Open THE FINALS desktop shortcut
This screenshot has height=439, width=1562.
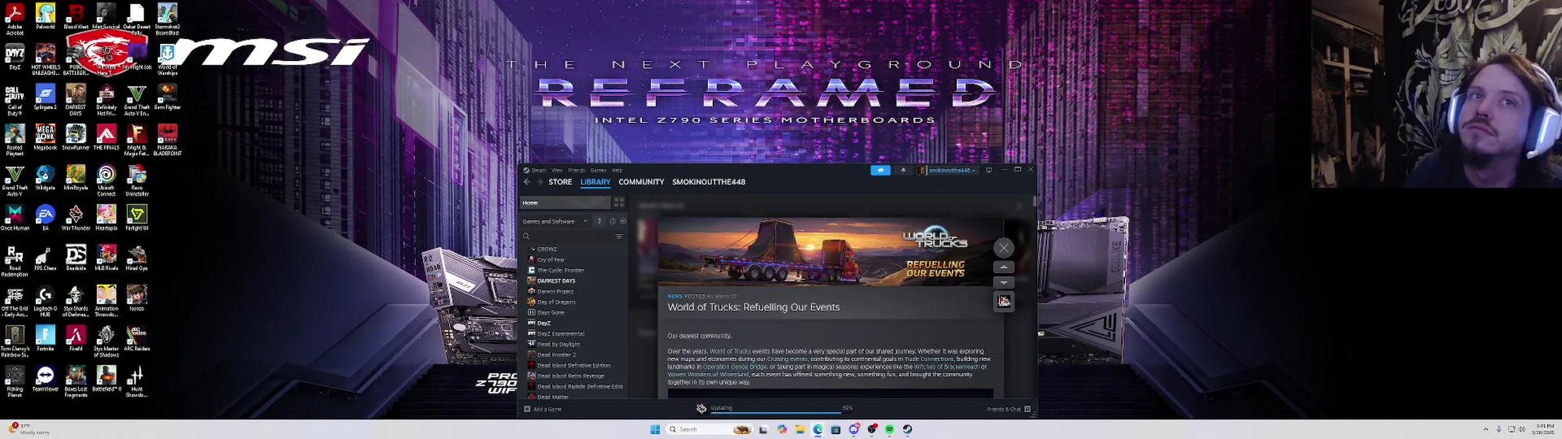106,137
